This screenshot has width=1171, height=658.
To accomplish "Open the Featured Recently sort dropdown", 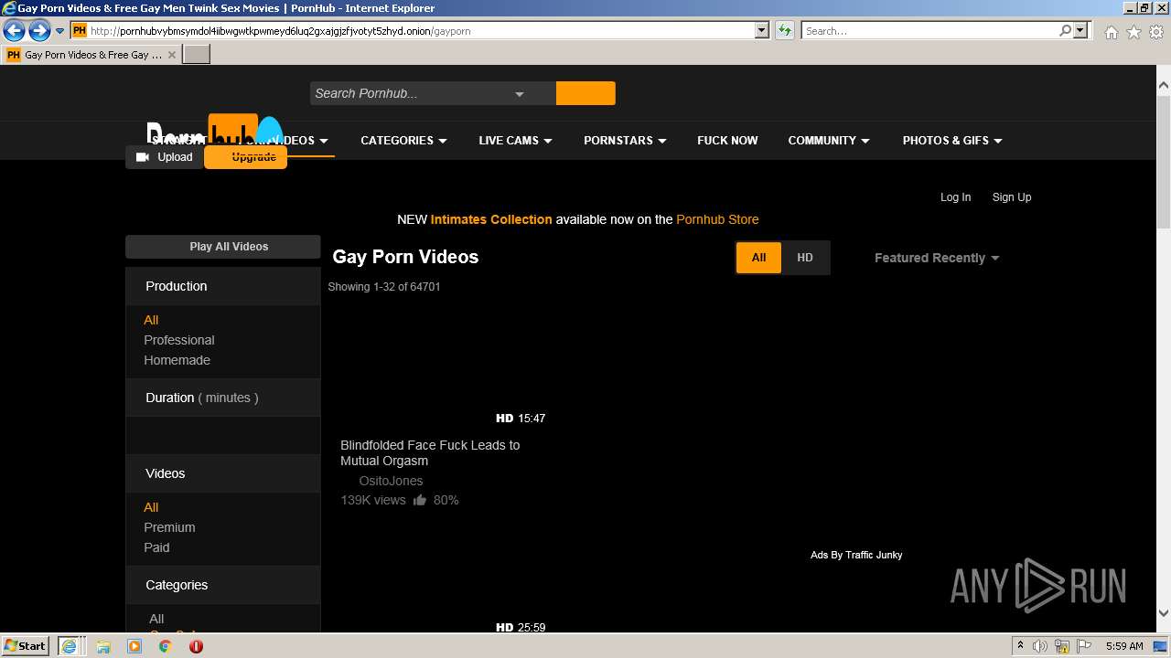I will (x=937, y=258).
